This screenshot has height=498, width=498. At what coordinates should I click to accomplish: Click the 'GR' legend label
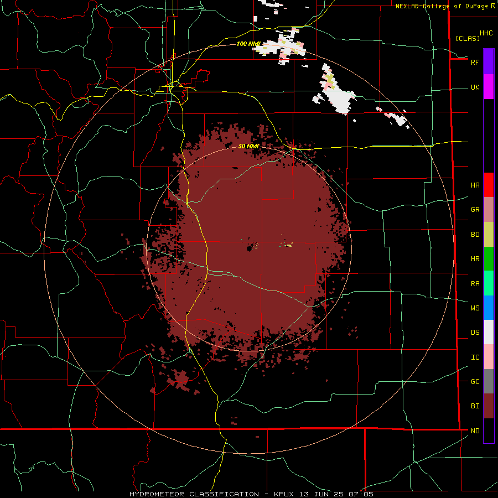475,210
